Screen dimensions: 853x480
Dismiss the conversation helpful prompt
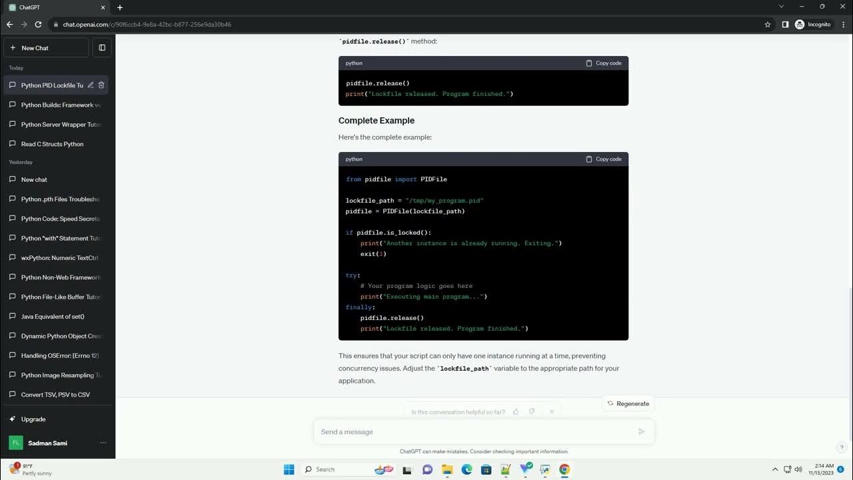pyautogui.click(x=552, y=412)
